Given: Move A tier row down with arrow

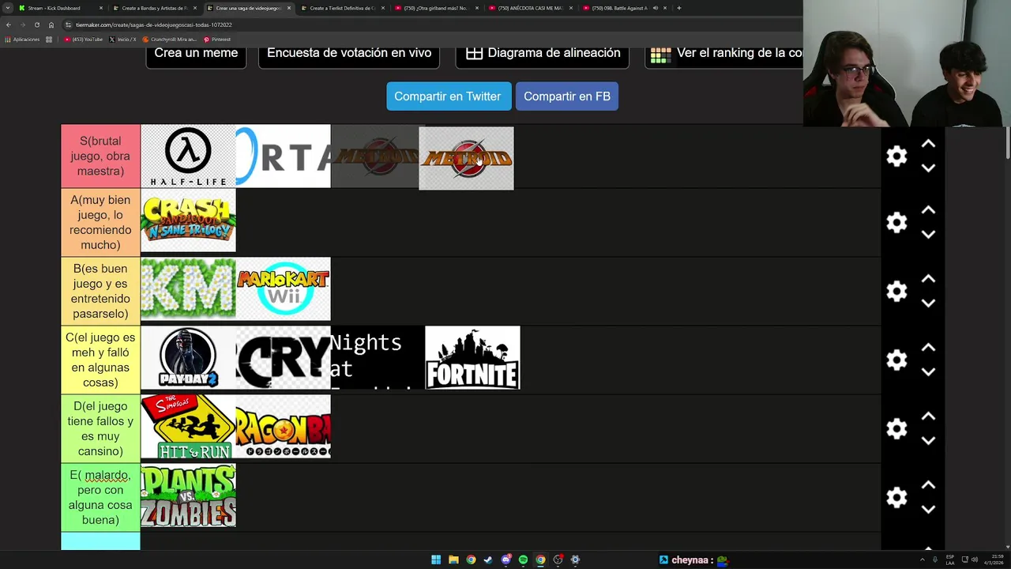Looking at the screenshot, I should (x=928, y=234).
